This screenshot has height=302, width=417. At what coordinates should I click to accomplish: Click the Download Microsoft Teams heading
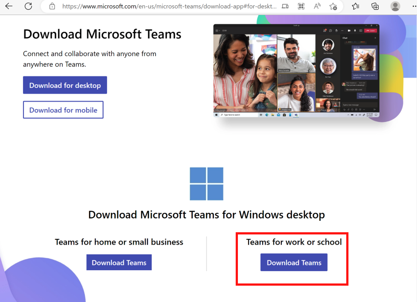pos(102,34)
